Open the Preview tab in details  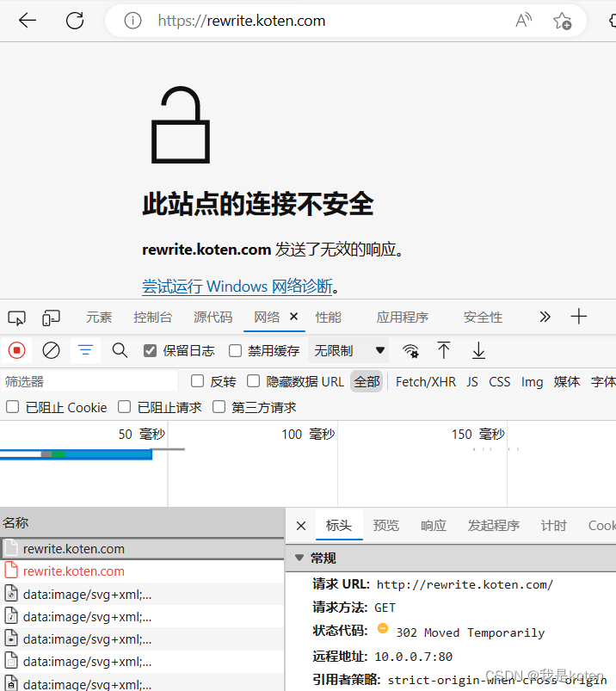click(386, 525)
